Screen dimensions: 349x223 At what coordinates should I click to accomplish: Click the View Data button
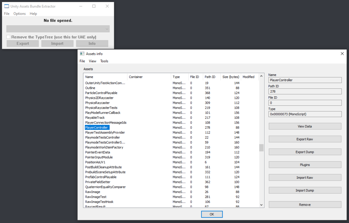(305, 126)
